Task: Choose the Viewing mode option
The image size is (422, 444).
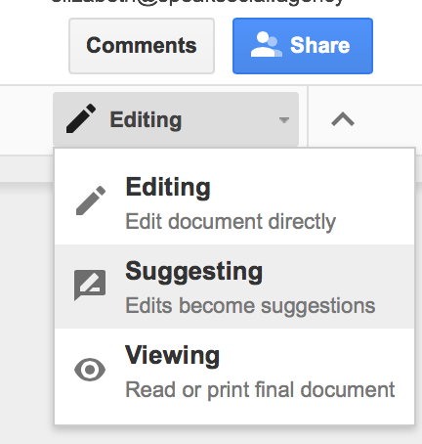Action: pyautogui.click(x=234, y=371)
